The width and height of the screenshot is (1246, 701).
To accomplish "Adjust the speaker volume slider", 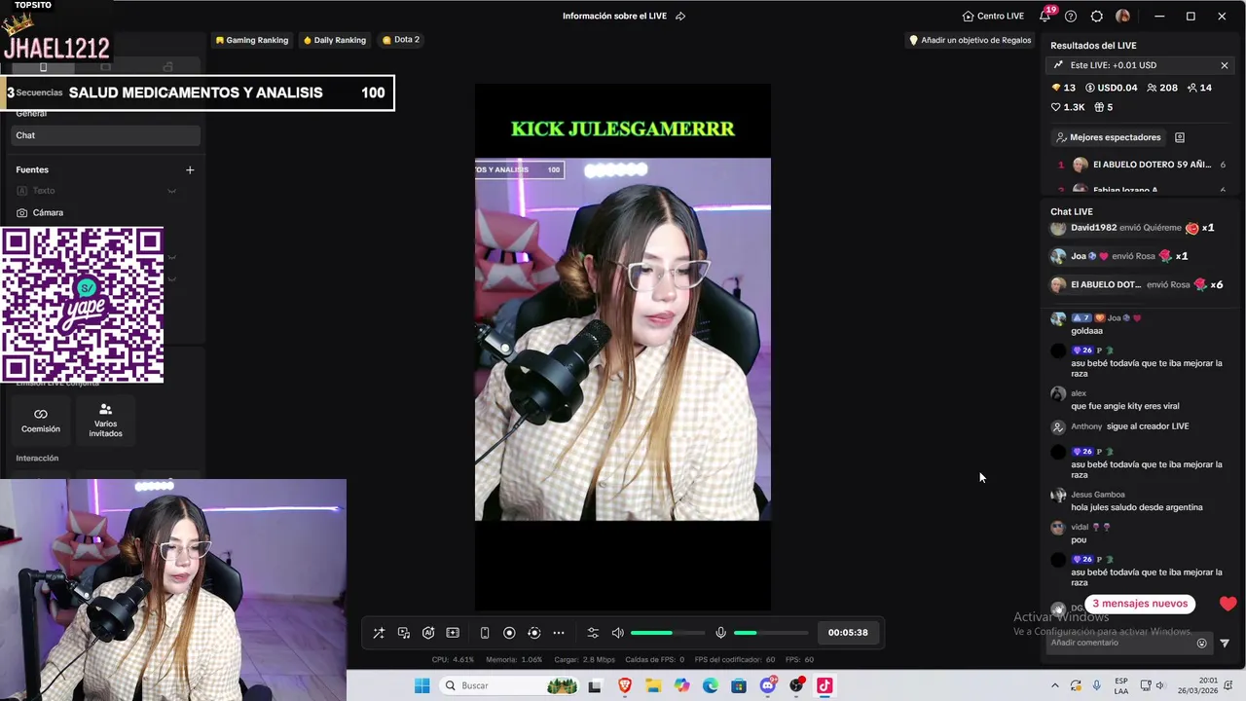I will pyautogui.click(x=667, y=633).
